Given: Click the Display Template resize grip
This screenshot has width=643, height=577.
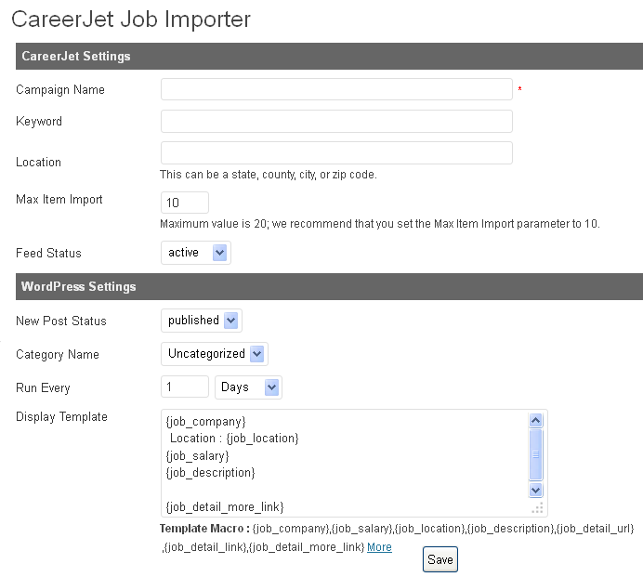Looking at the screenshot, I should [x=537, y=508].
